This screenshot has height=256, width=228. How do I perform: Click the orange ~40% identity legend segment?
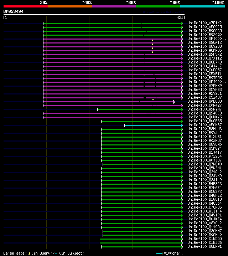coord(70,6)
